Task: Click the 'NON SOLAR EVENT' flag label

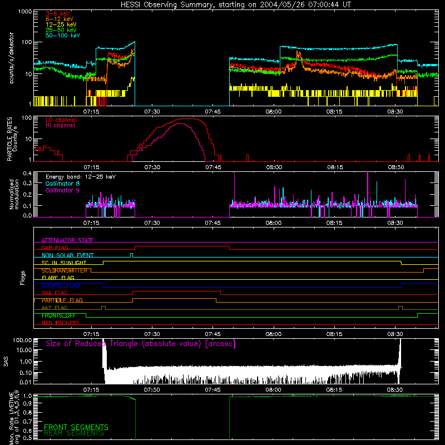Action: (67, 255)
